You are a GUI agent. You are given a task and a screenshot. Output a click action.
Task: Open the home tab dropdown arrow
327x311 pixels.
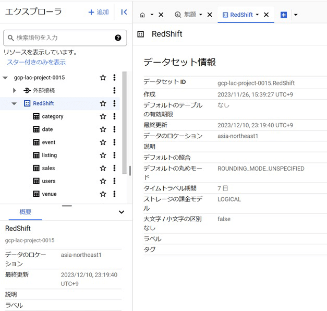[x=152, y=15]
